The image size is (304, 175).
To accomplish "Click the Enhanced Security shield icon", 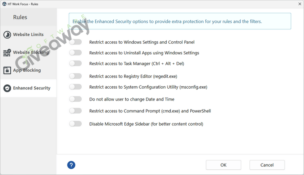I will click(x=7, y=88).
